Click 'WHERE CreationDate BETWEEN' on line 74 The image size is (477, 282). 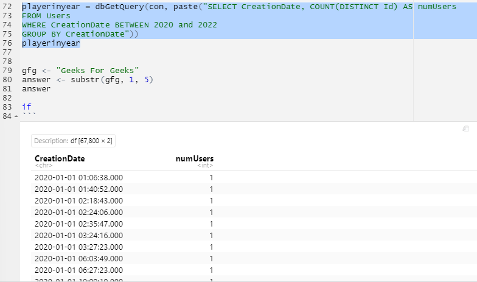[85, 25]
